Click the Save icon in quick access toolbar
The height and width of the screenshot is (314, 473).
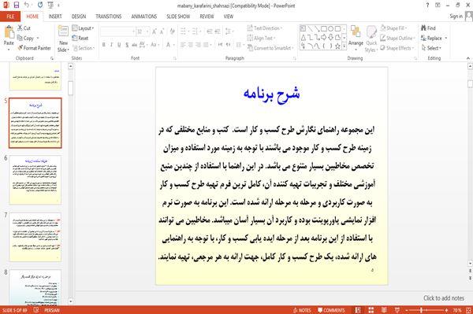pos(17,6)
